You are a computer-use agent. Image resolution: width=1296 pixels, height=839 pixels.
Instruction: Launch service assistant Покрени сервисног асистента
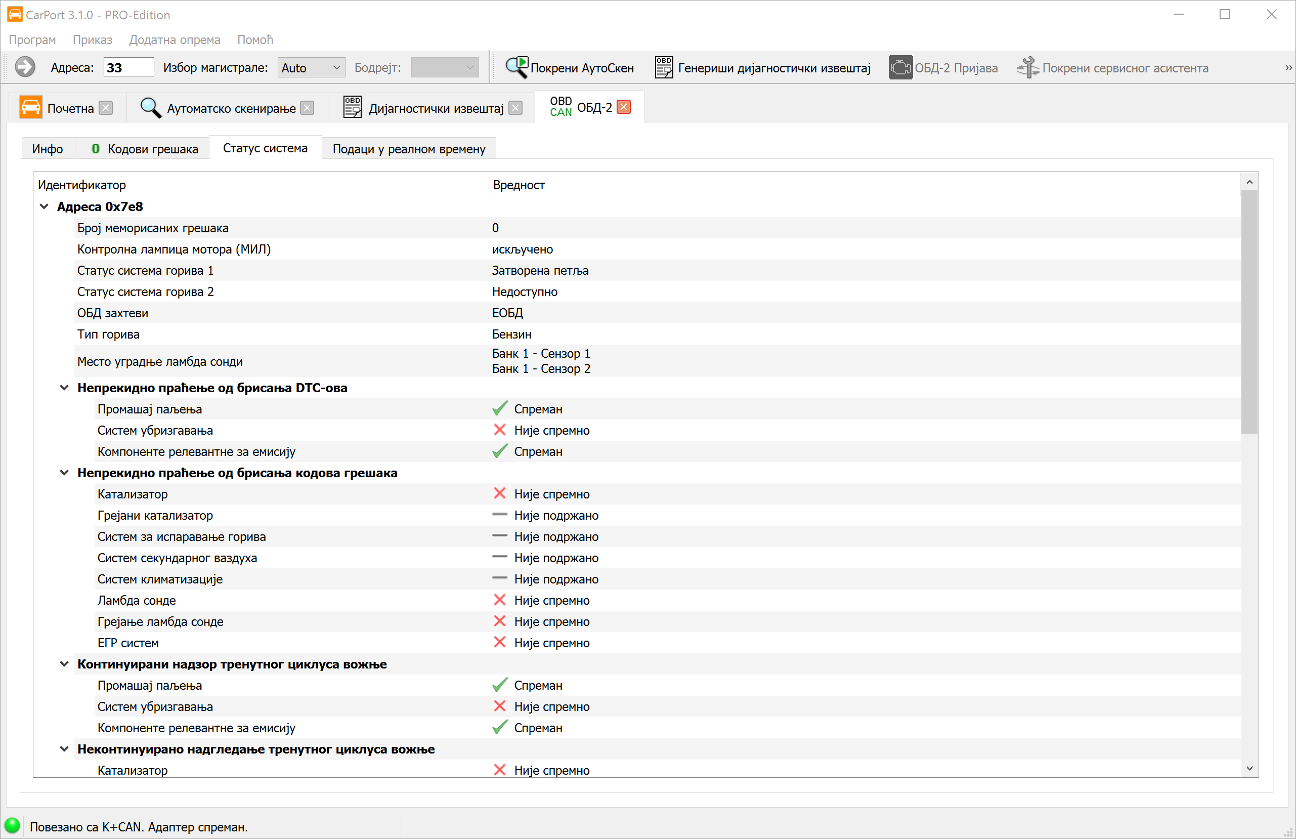coord(1027,68)
